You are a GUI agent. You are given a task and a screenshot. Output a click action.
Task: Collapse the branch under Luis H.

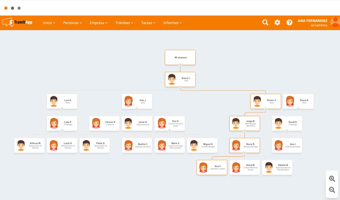click(62, 109)
